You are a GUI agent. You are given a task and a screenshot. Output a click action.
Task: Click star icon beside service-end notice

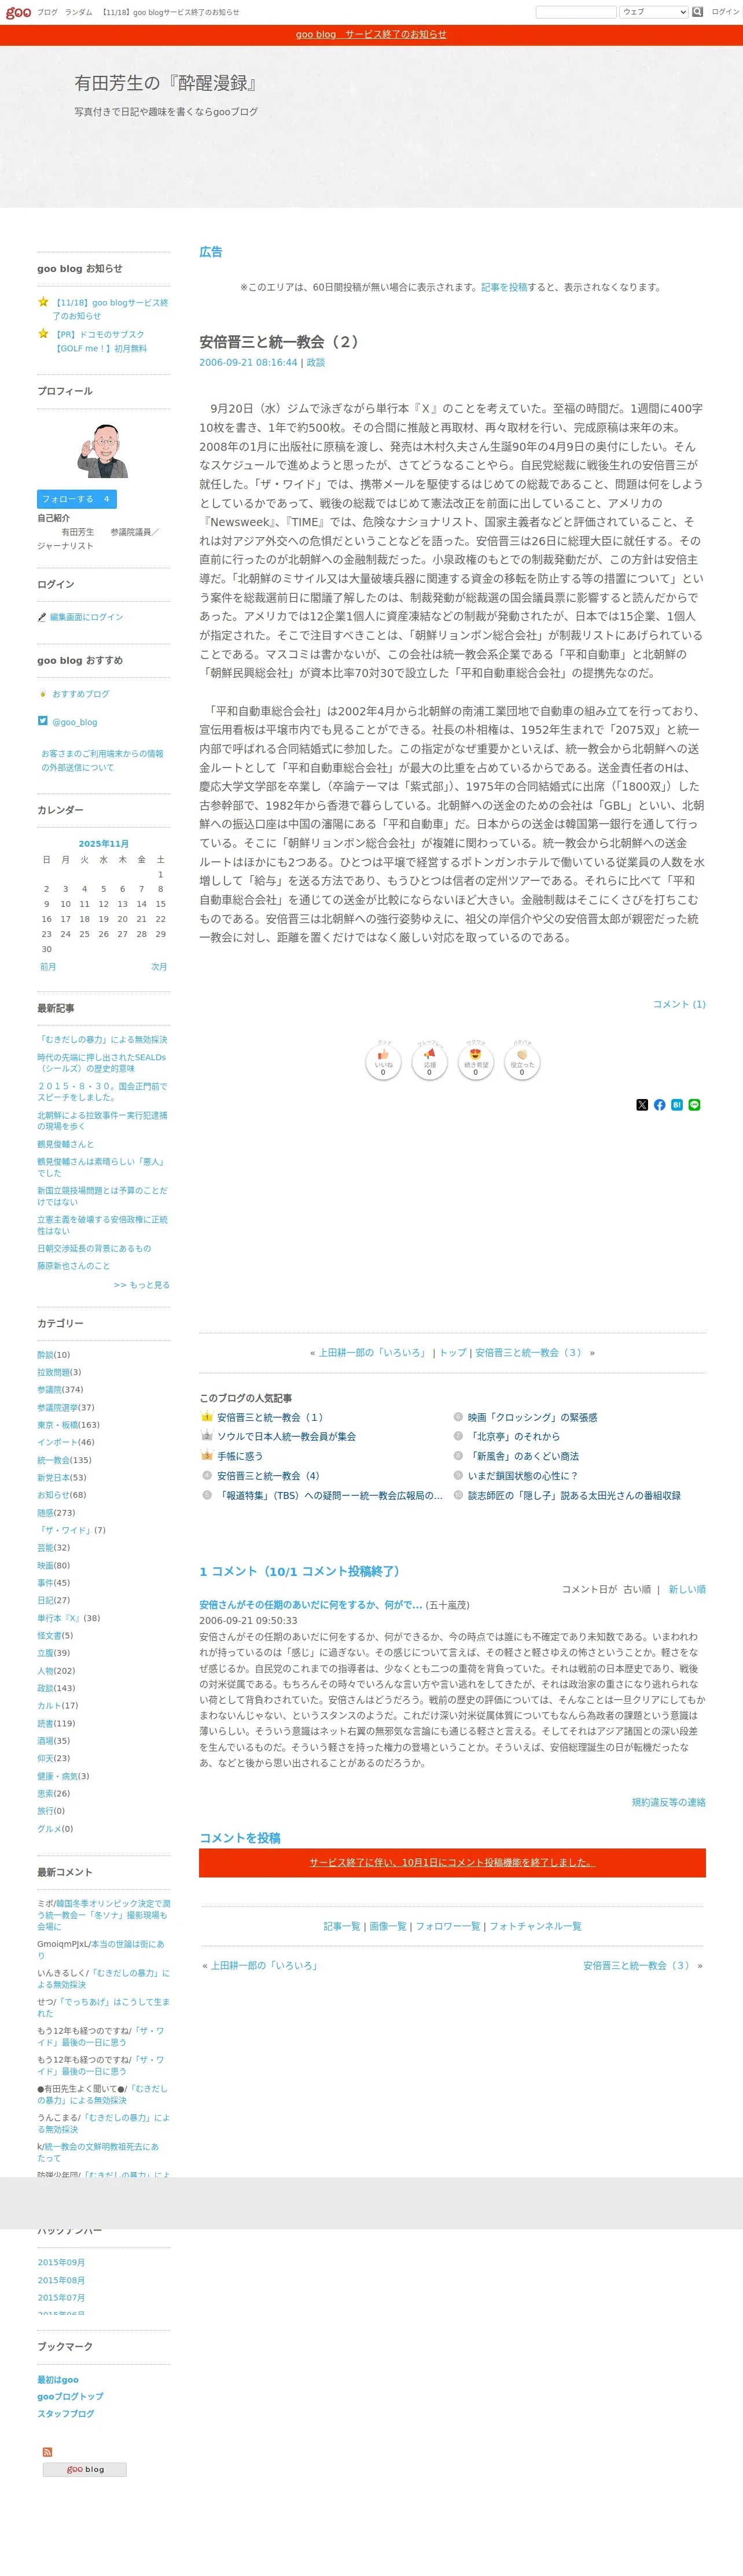(x=43, y=301)
